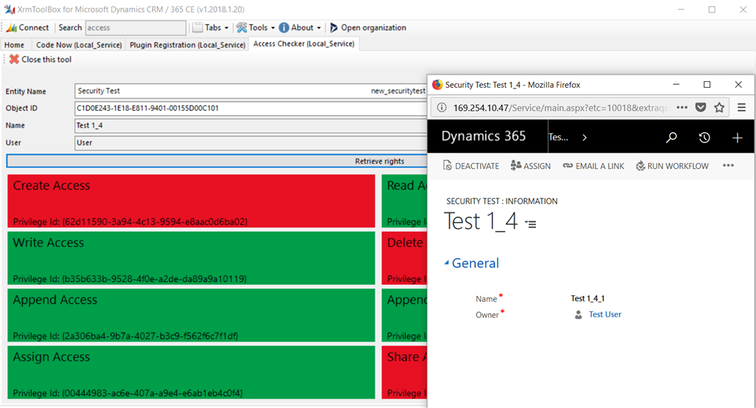The image size is (756, 408).
Task: Click DEACTIVATE in the command bar
Action: [471, 166]
